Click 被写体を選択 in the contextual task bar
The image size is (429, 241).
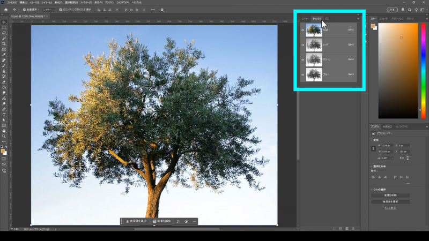pos(136,221)
